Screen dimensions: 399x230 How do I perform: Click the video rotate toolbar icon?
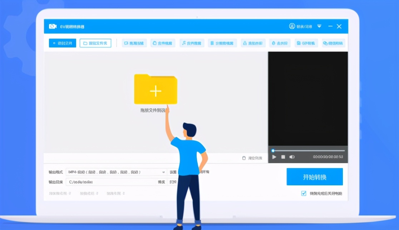[306, 43]
